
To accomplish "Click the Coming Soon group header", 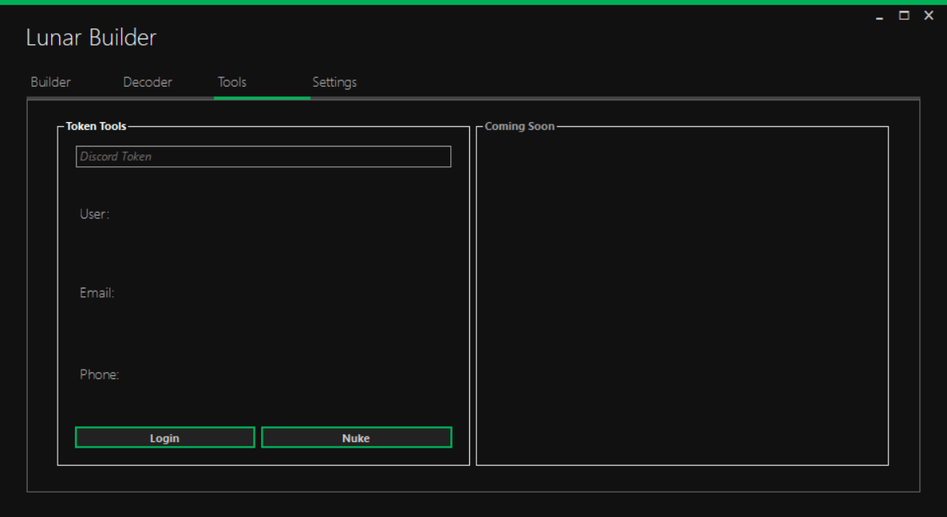I will point(520,126).
